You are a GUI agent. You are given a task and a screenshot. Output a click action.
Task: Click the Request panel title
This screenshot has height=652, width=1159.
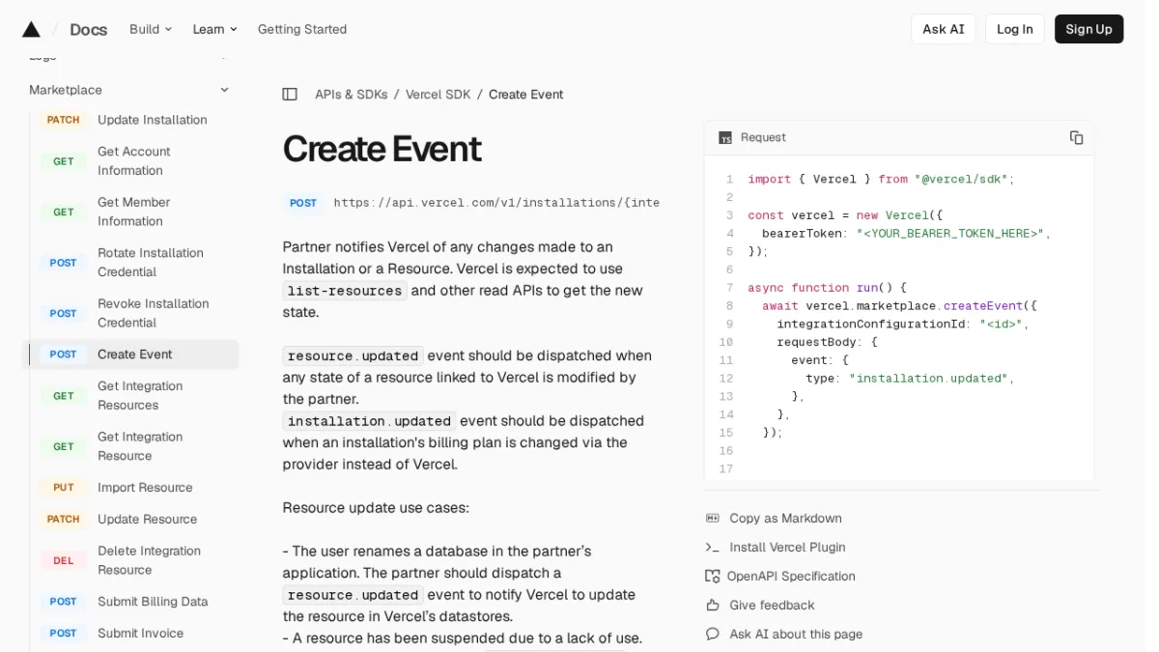pos(763,138)
